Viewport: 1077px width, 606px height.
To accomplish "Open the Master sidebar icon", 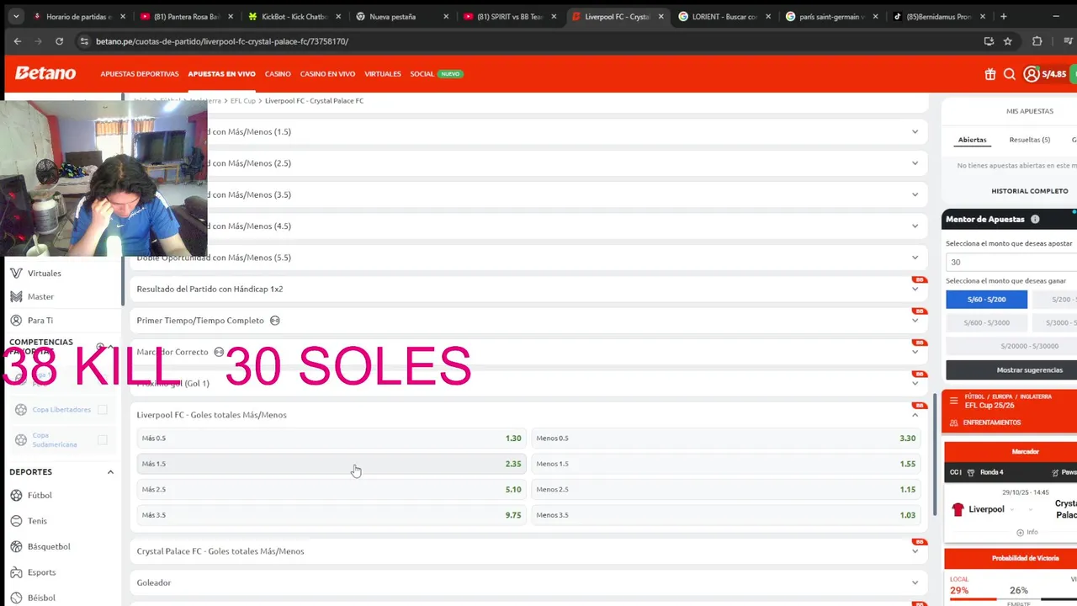I will [16, 296].
